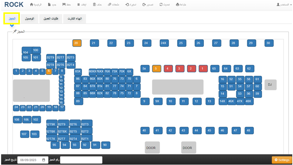Click the reservation number (رقم الحجز) input field
Image resolution: width=293 pixels, height=165 pixels.
pos(81,160)
